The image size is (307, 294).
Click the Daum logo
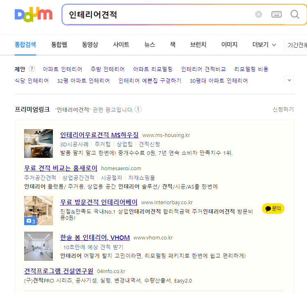pos(34,14)
